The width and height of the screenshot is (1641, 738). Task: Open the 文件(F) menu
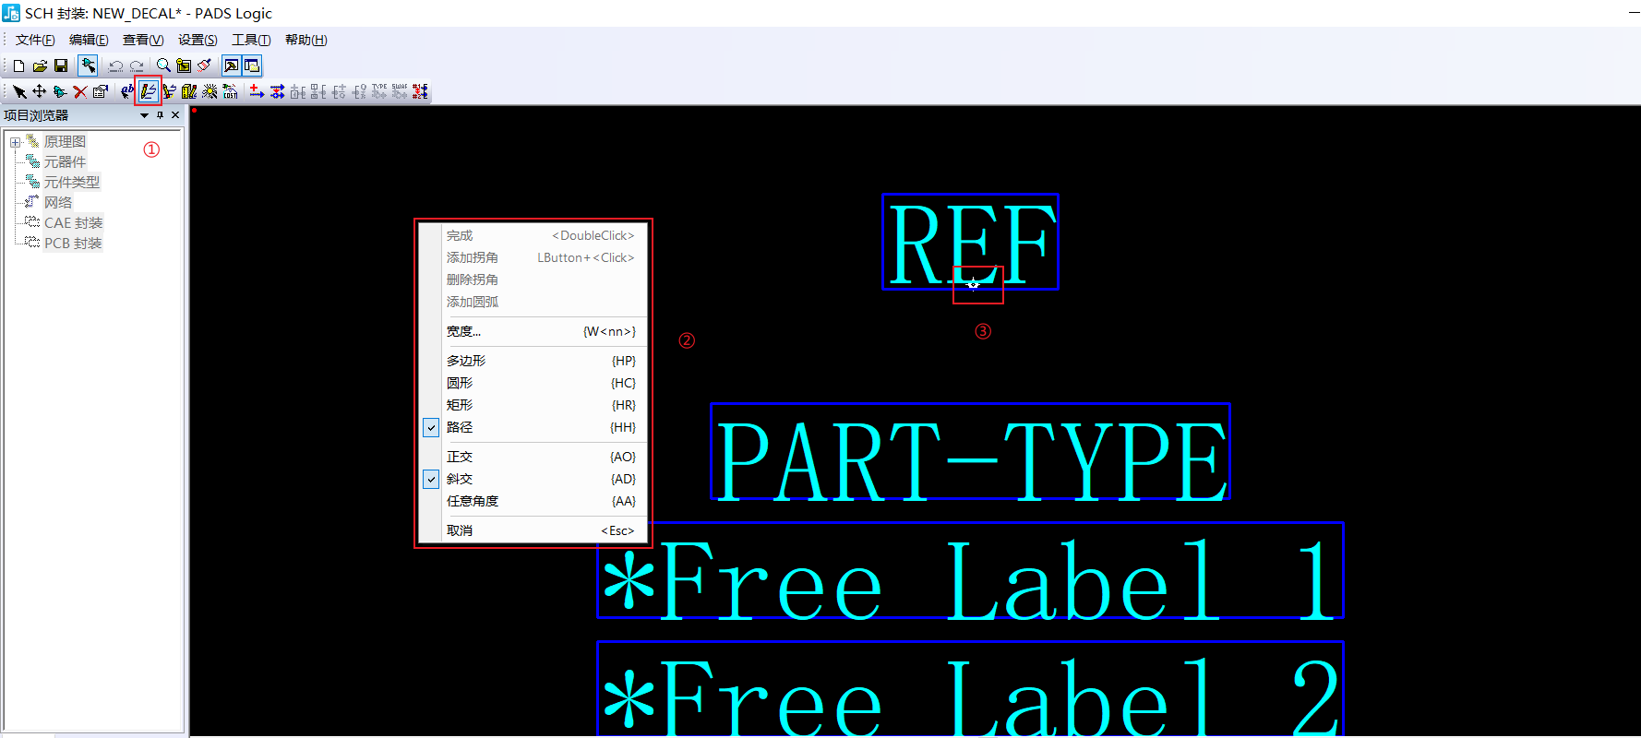pyautogui.click(x=35, y=40)
